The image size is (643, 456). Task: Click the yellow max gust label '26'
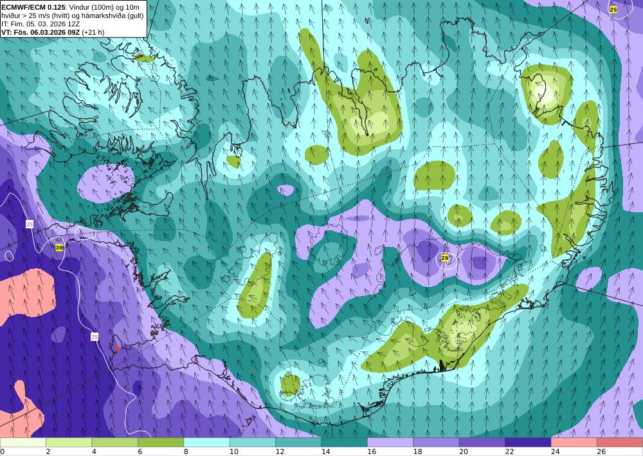(445, 258)
